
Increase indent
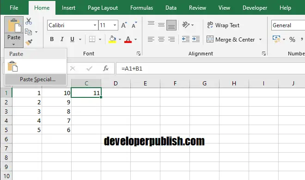196,39
